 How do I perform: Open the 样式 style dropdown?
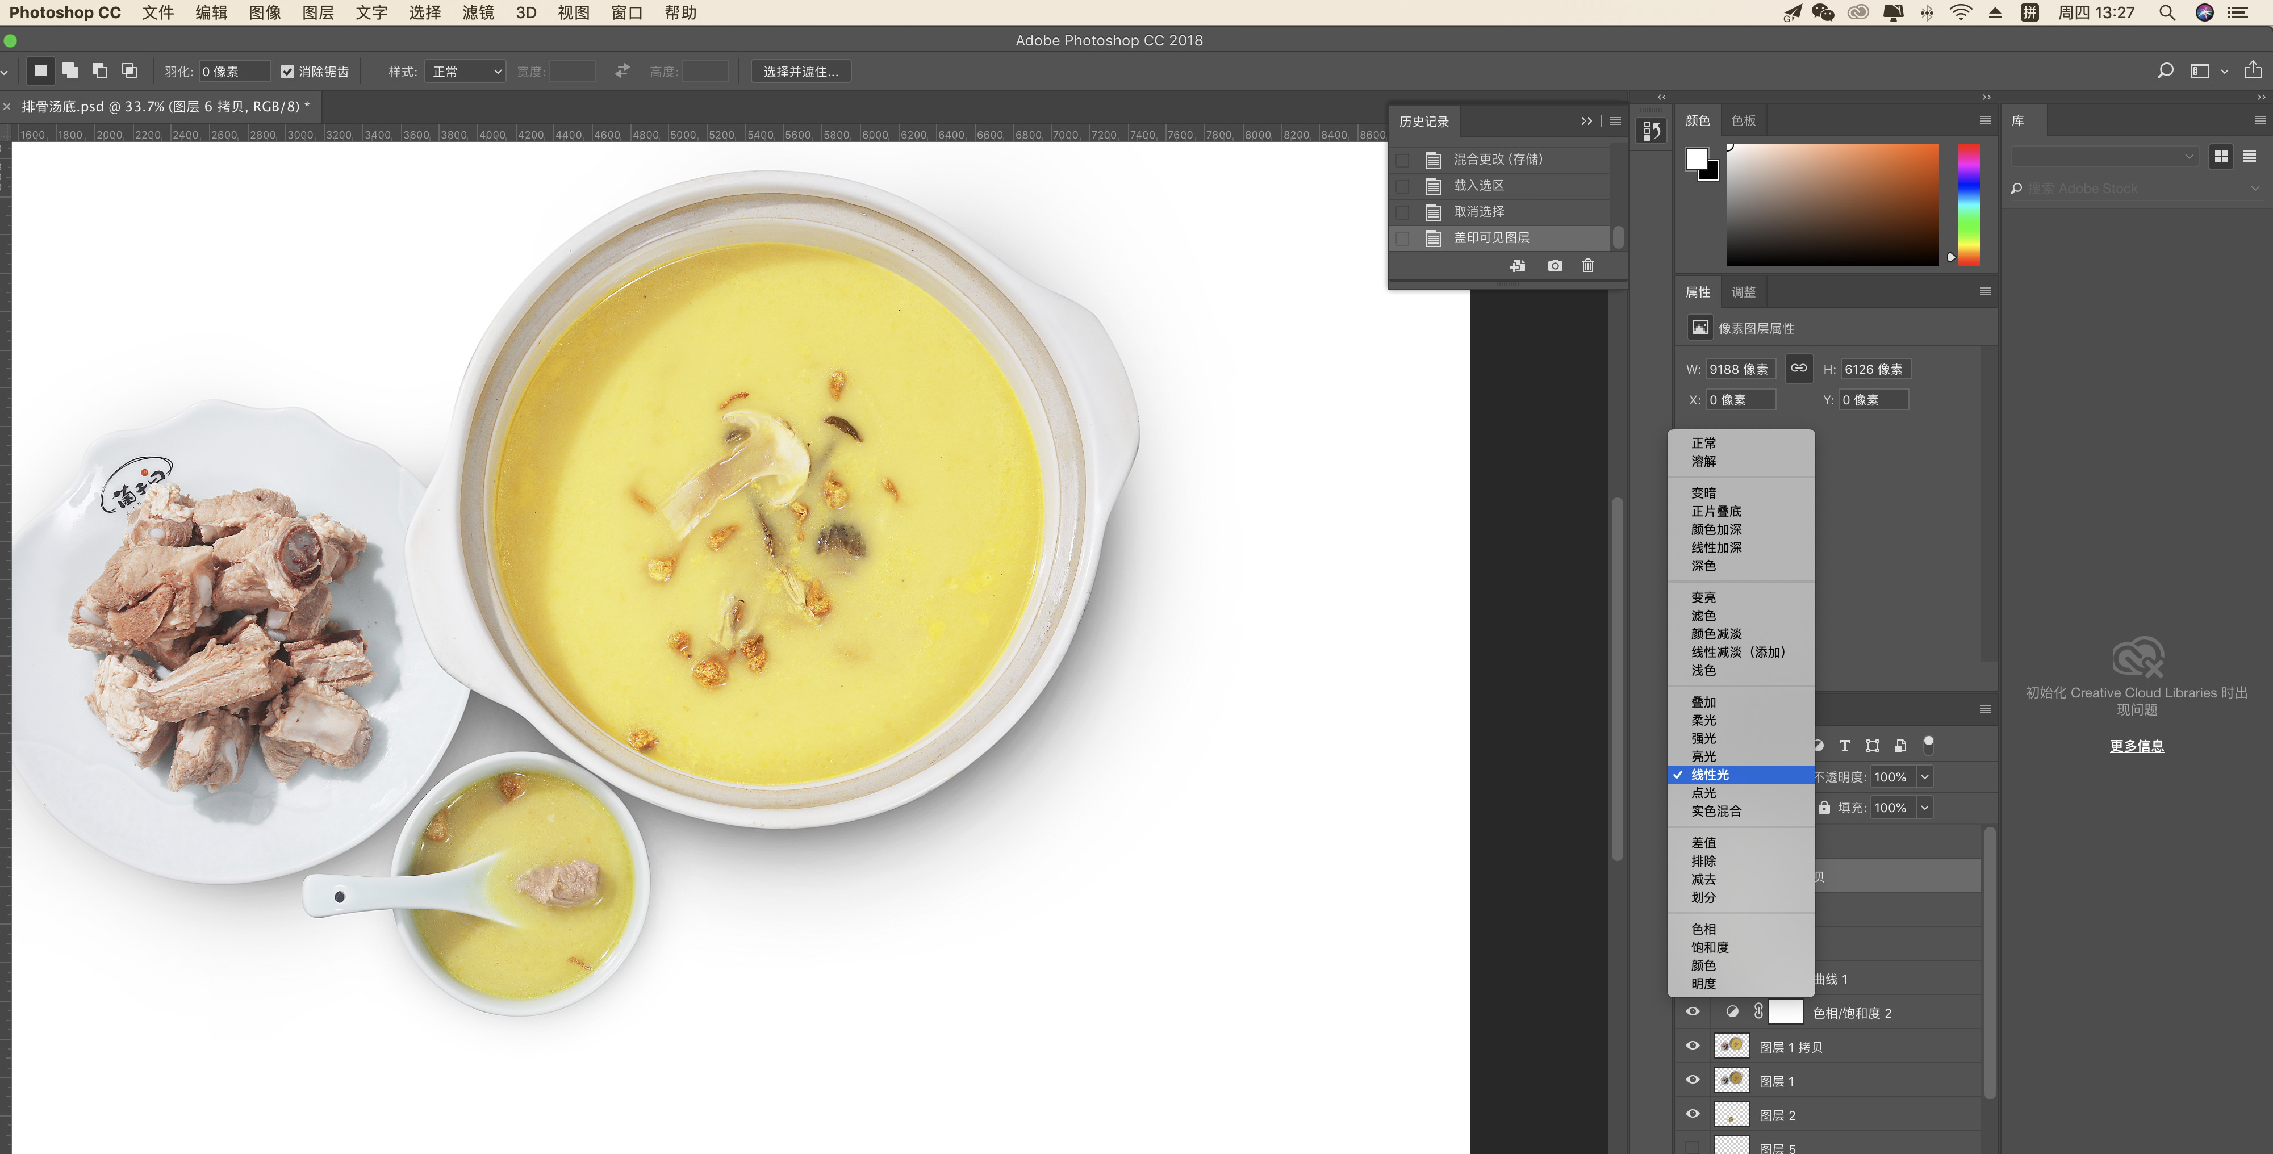coord(465,72)
